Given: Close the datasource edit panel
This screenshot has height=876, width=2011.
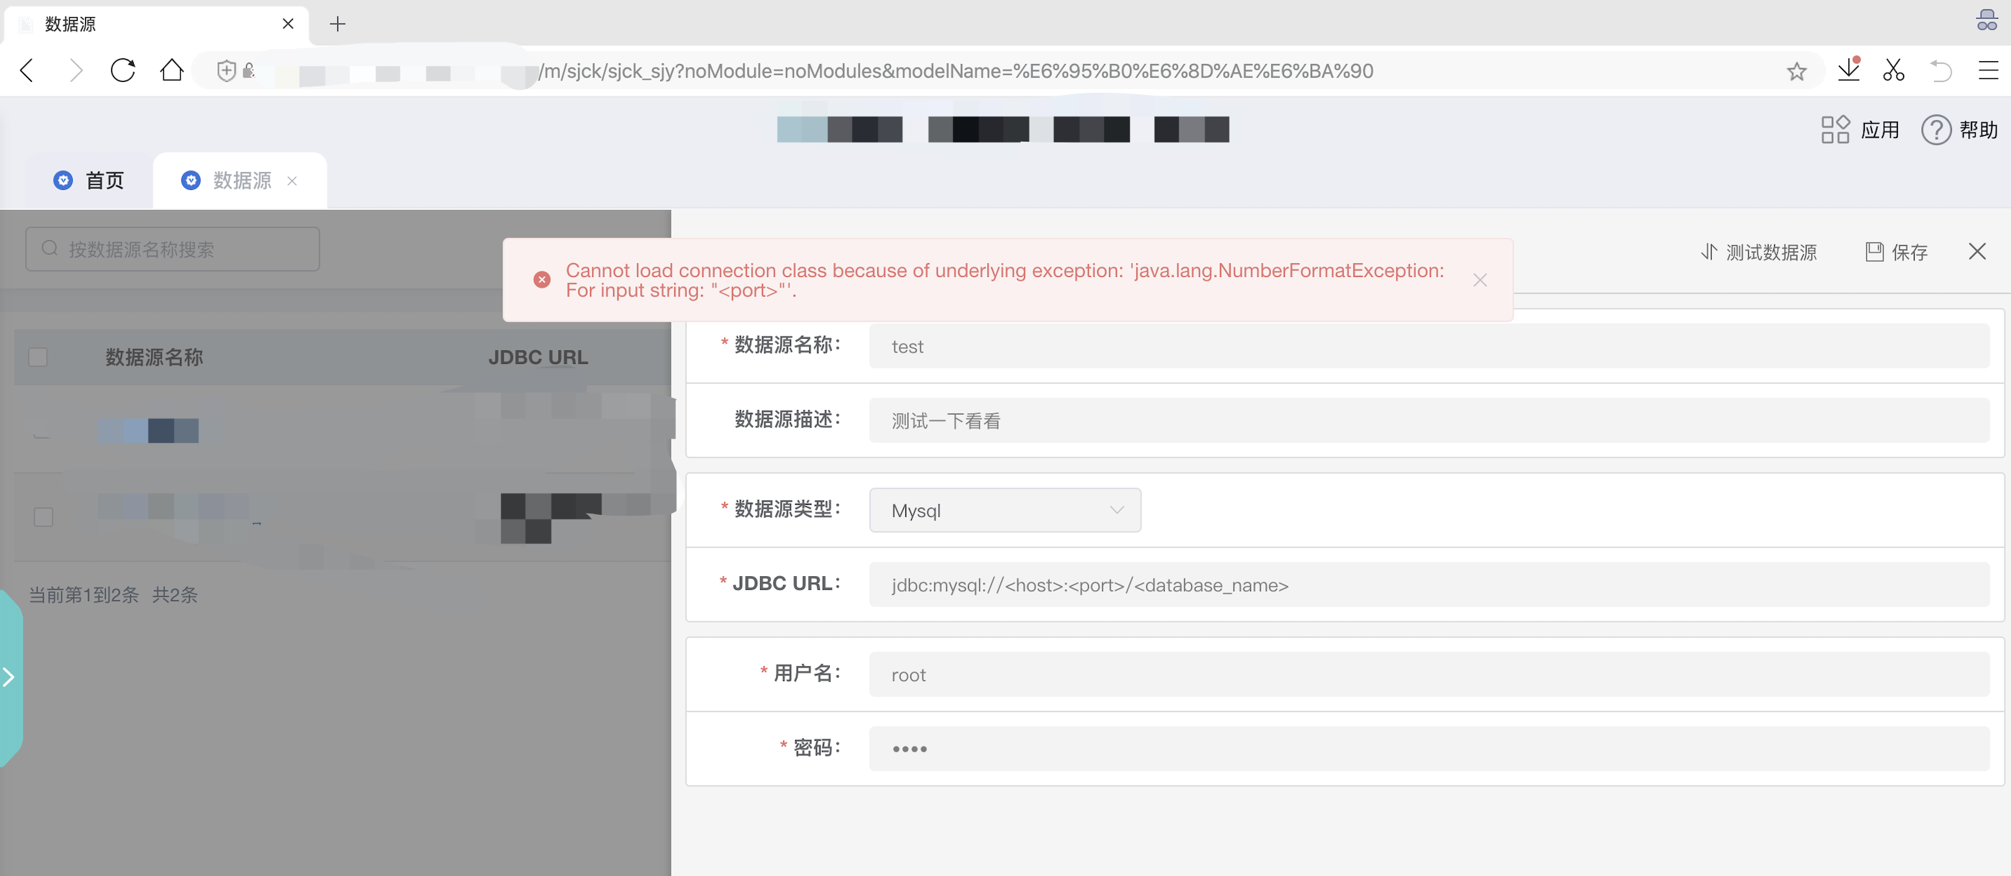Looking at the screenshot, I should [1976, 251].
